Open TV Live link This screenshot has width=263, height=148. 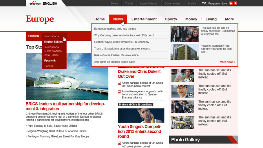(224, 3)
